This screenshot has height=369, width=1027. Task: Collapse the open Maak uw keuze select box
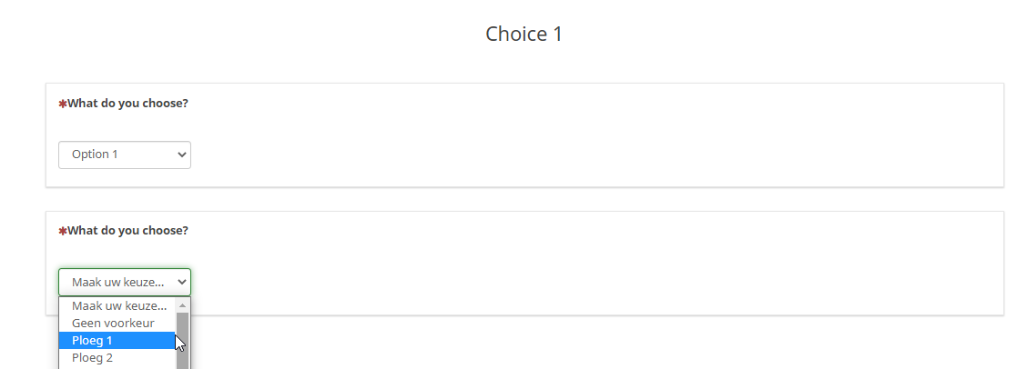tap(125, 282)
